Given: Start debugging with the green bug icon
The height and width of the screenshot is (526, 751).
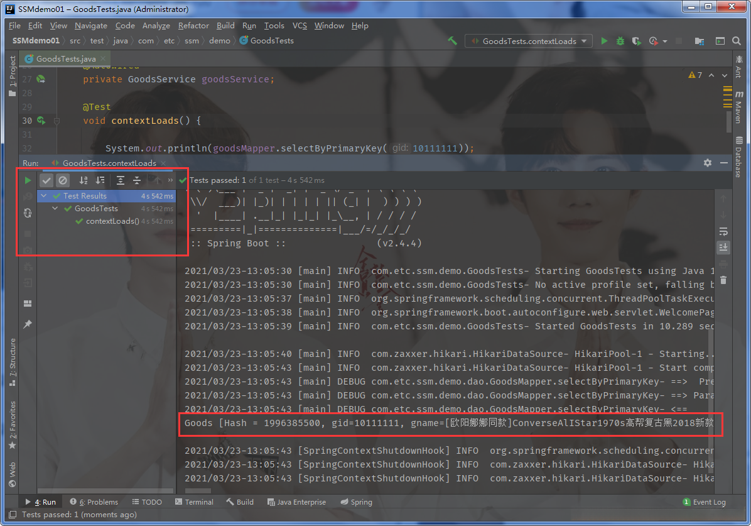Looking at the screenshot, I should pyautogui.click(x=620, y=41).
